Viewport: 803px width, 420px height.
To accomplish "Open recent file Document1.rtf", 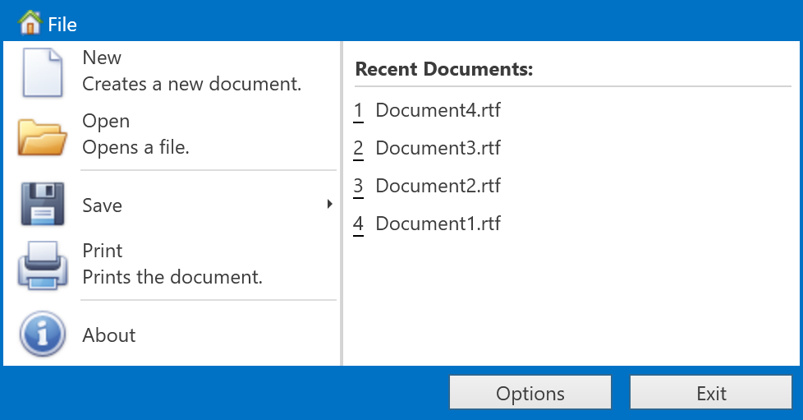I will tap(438, 224).
